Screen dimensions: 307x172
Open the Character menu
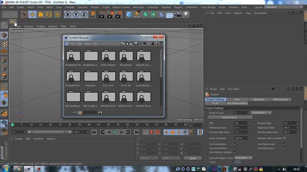(153, 7)
